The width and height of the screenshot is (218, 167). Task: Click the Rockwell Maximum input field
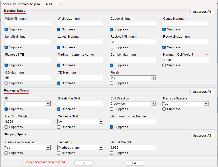tap(186, 42)
